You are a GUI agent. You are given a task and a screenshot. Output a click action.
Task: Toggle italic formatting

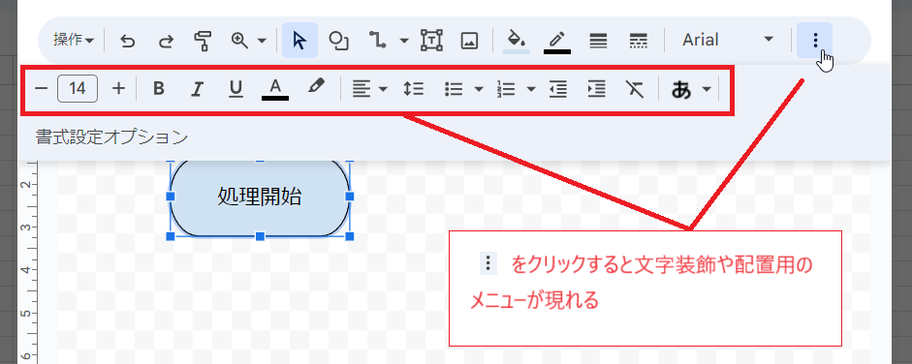(x=197, y=89)
